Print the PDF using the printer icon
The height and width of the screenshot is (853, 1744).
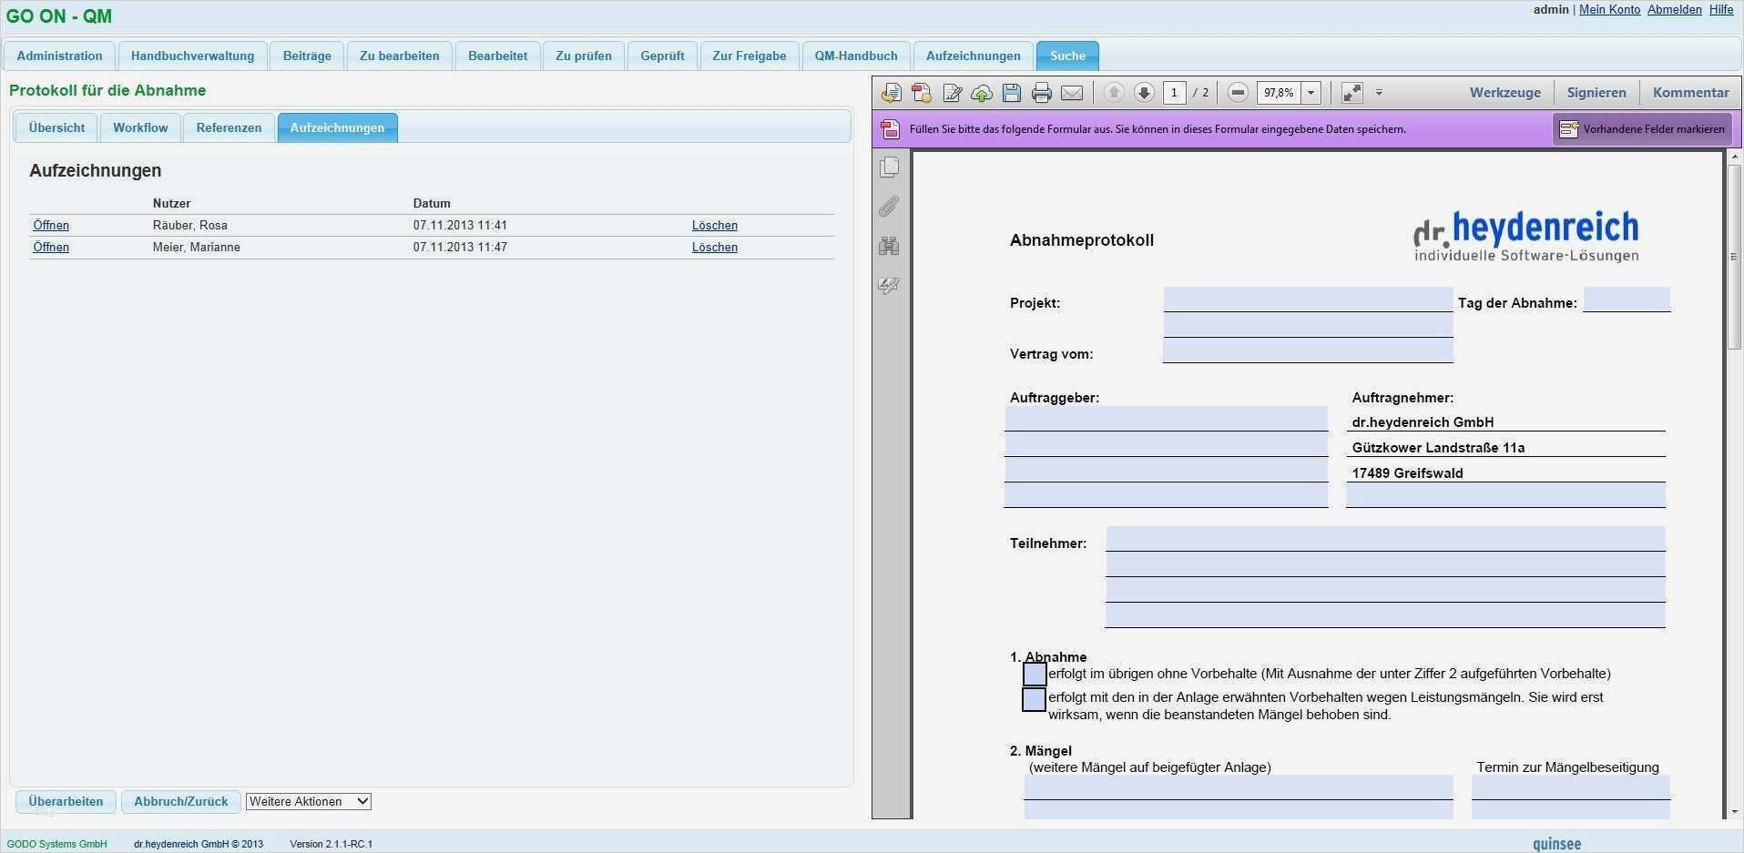click(x=1042, y=93)
